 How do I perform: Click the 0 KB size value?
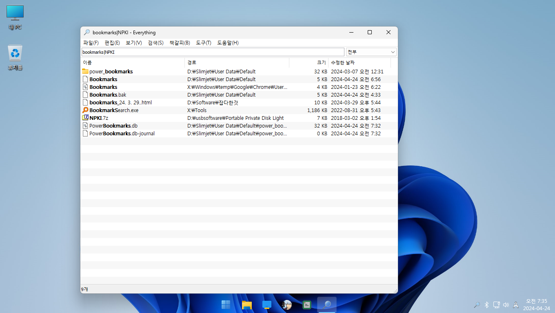322,133
